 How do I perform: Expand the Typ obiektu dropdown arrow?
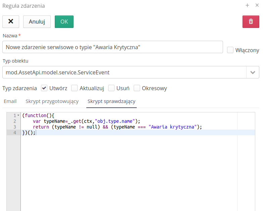(253, 72)
